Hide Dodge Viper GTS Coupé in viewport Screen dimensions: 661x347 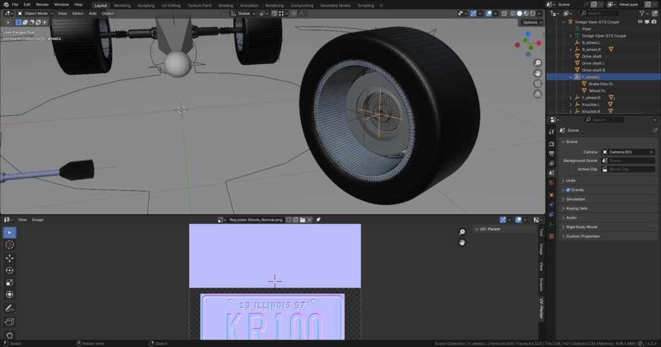click(640, 22)
